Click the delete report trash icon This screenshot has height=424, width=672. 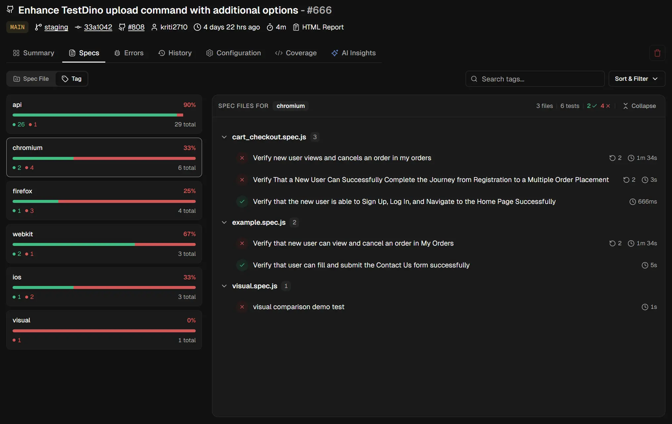click(657, 53)
